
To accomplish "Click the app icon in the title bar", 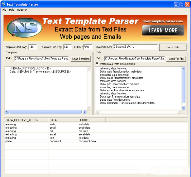I will 3,4.
